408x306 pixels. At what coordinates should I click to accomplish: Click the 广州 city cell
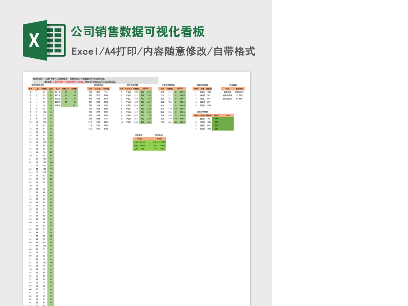(163, 95)
